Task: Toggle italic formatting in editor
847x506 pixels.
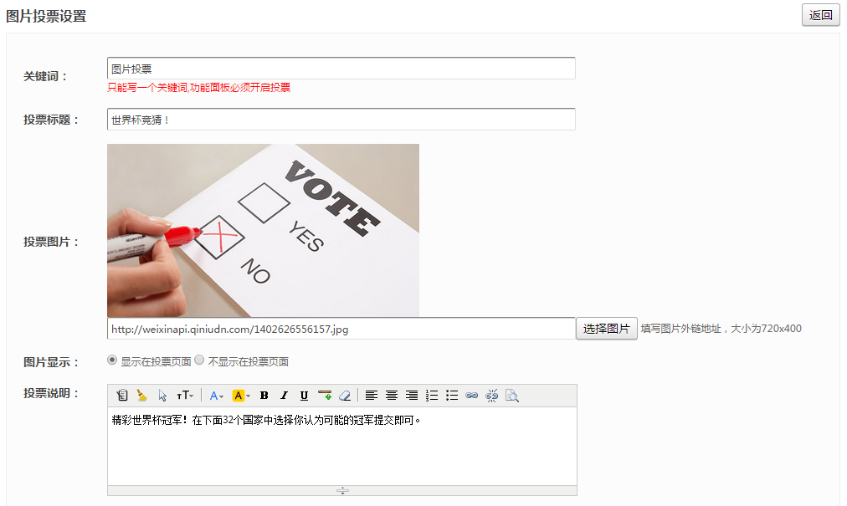Action: [x=284, y=396]
